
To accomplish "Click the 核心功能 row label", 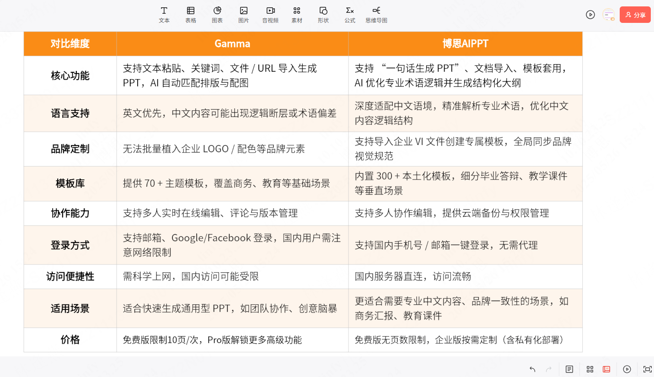I will click(70, 75).
